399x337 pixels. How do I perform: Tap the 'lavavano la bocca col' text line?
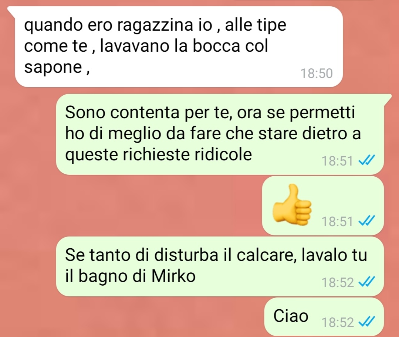click(184, 46)
